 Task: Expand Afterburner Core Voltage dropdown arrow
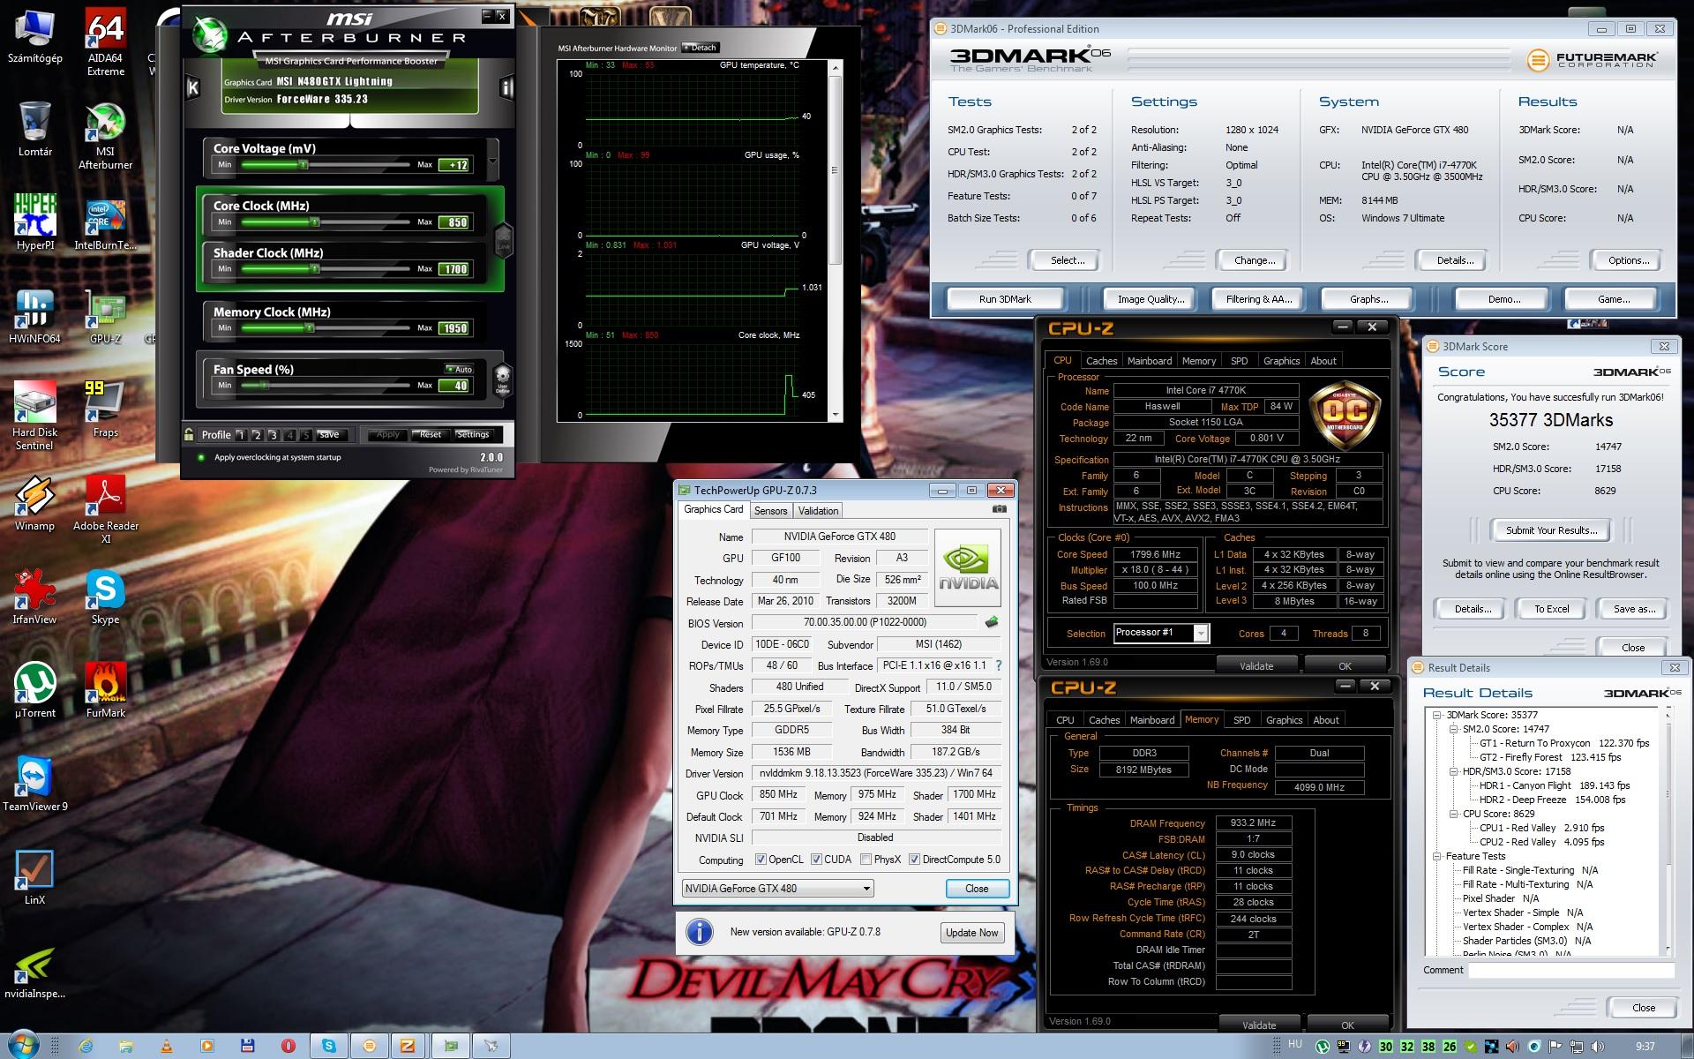point(492,162)
